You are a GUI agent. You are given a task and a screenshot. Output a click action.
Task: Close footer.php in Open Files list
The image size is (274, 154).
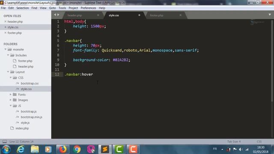[6, 33]
